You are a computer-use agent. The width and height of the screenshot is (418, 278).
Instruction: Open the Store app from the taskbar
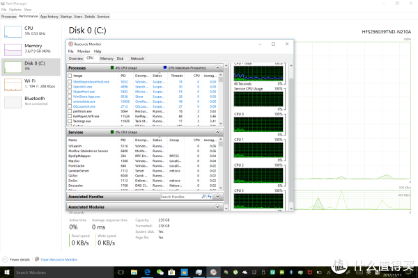171,272
